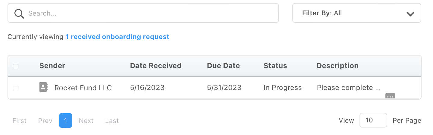
Task: Open the ellipsis more-options icon in the row
Action: [x=390, y=96]
